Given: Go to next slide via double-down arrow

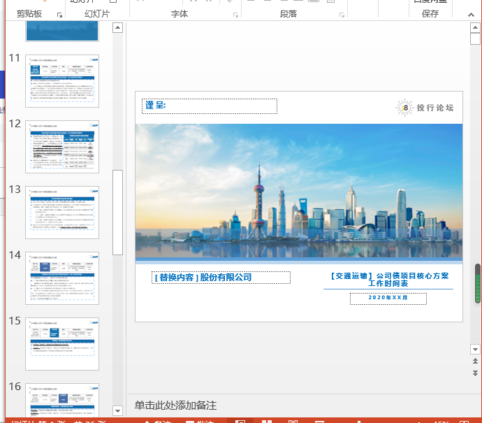Looking at the screenshot, I should 475,373.
